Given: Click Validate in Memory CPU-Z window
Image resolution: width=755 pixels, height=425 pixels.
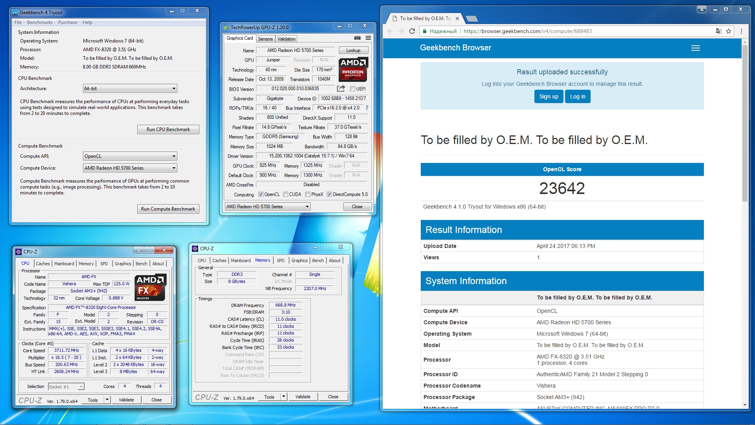Looking at the screenshot, I should point(303,397).
